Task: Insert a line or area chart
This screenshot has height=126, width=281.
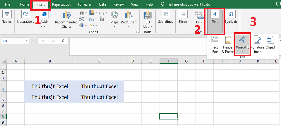Action: pyautogui.click(x=81, y=19)
